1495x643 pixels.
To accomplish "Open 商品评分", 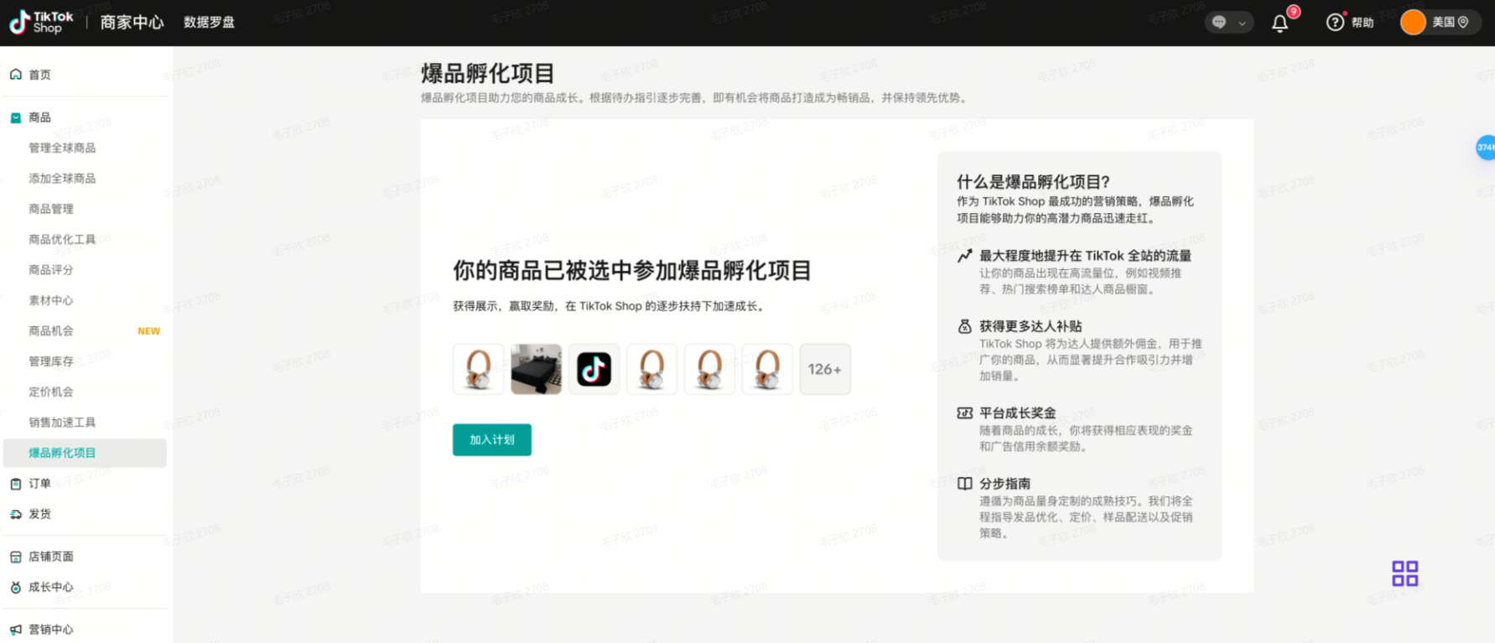I will [51, 270].
